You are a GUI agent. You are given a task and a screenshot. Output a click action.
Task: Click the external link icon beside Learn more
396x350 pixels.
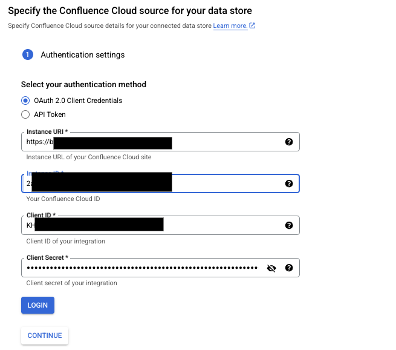point(253,26)
